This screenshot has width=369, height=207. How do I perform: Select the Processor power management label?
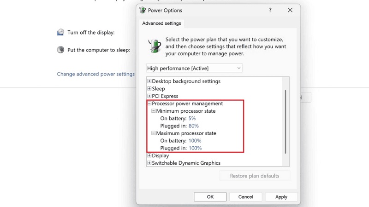pyautogui.click(x=187, y=103)
